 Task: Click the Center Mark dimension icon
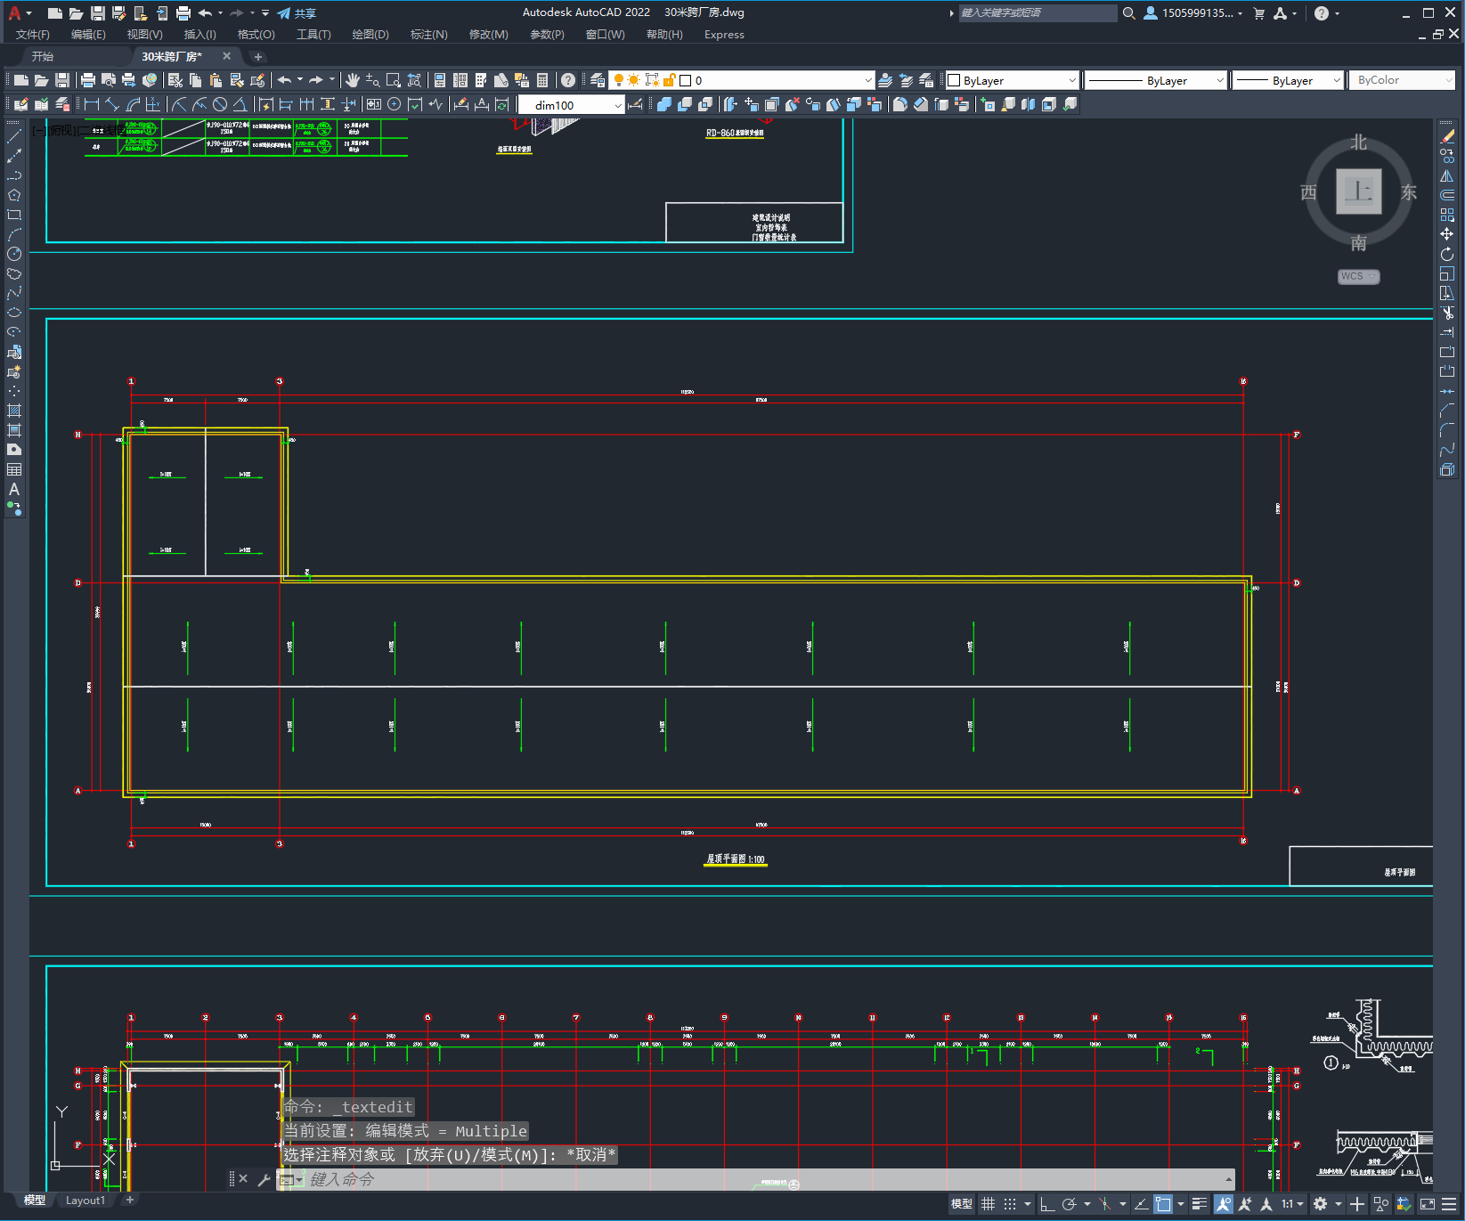(x=395, y=104)
